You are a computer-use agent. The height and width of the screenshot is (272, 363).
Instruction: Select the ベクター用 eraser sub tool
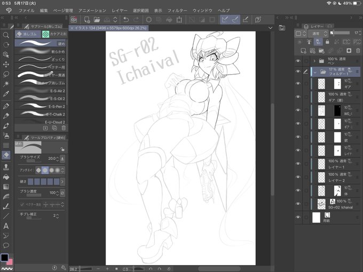(41, 67)
